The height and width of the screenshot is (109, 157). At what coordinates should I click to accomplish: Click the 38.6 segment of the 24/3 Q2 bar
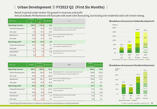130,46
